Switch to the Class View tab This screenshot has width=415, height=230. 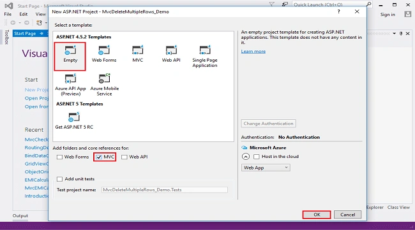point(398,207)
